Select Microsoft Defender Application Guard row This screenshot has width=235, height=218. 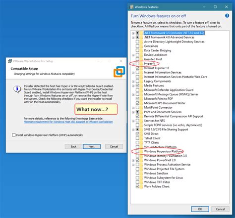[x=169, y=90]
